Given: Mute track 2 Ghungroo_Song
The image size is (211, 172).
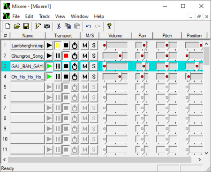Looking at the screenshot, I should pyautogui.click(x=85, y=56).
